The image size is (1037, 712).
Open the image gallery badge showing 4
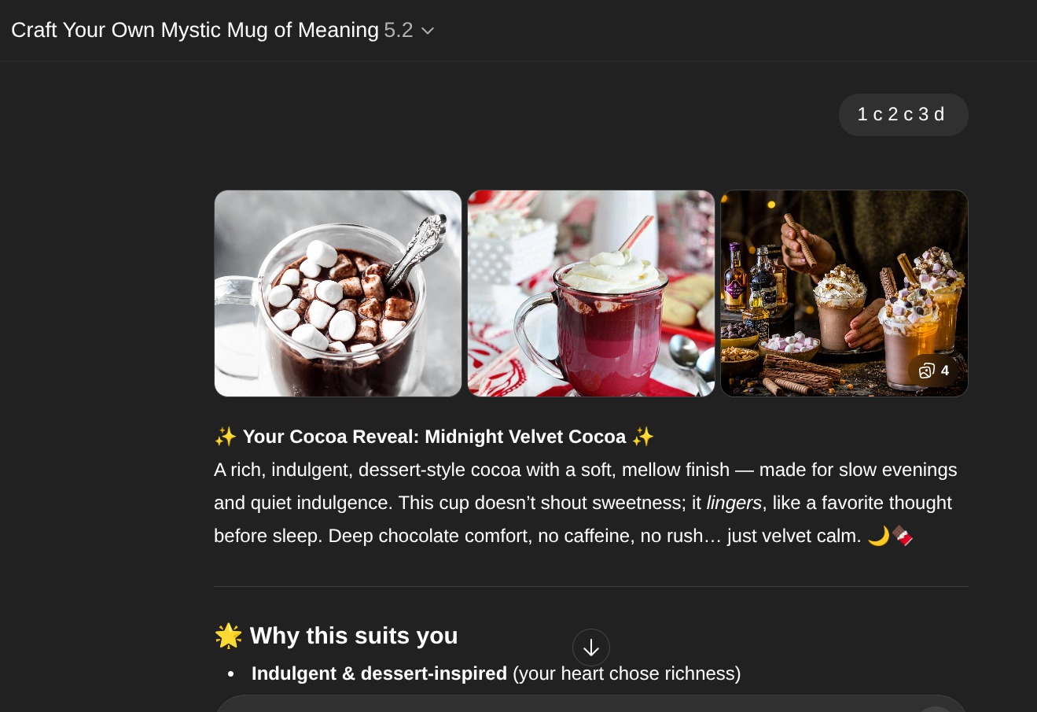[x=934, y=371]
